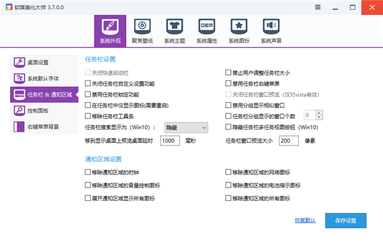Check 禁用任务栏右键菜单 option
Viewport: 383px width, 252px height.
(x=228, y=84)
